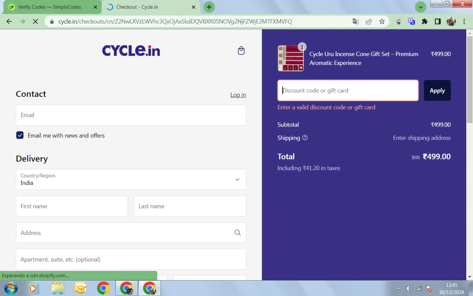Viewport: 473px width, 296px height.
Task: Click the incense cone gift set thumbnail
Action: pyautogui.click(x=290, y=58)
